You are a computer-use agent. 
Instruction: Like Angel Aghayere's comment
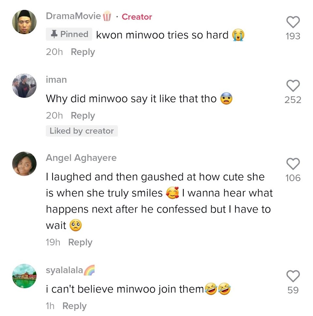coord(293,164)
